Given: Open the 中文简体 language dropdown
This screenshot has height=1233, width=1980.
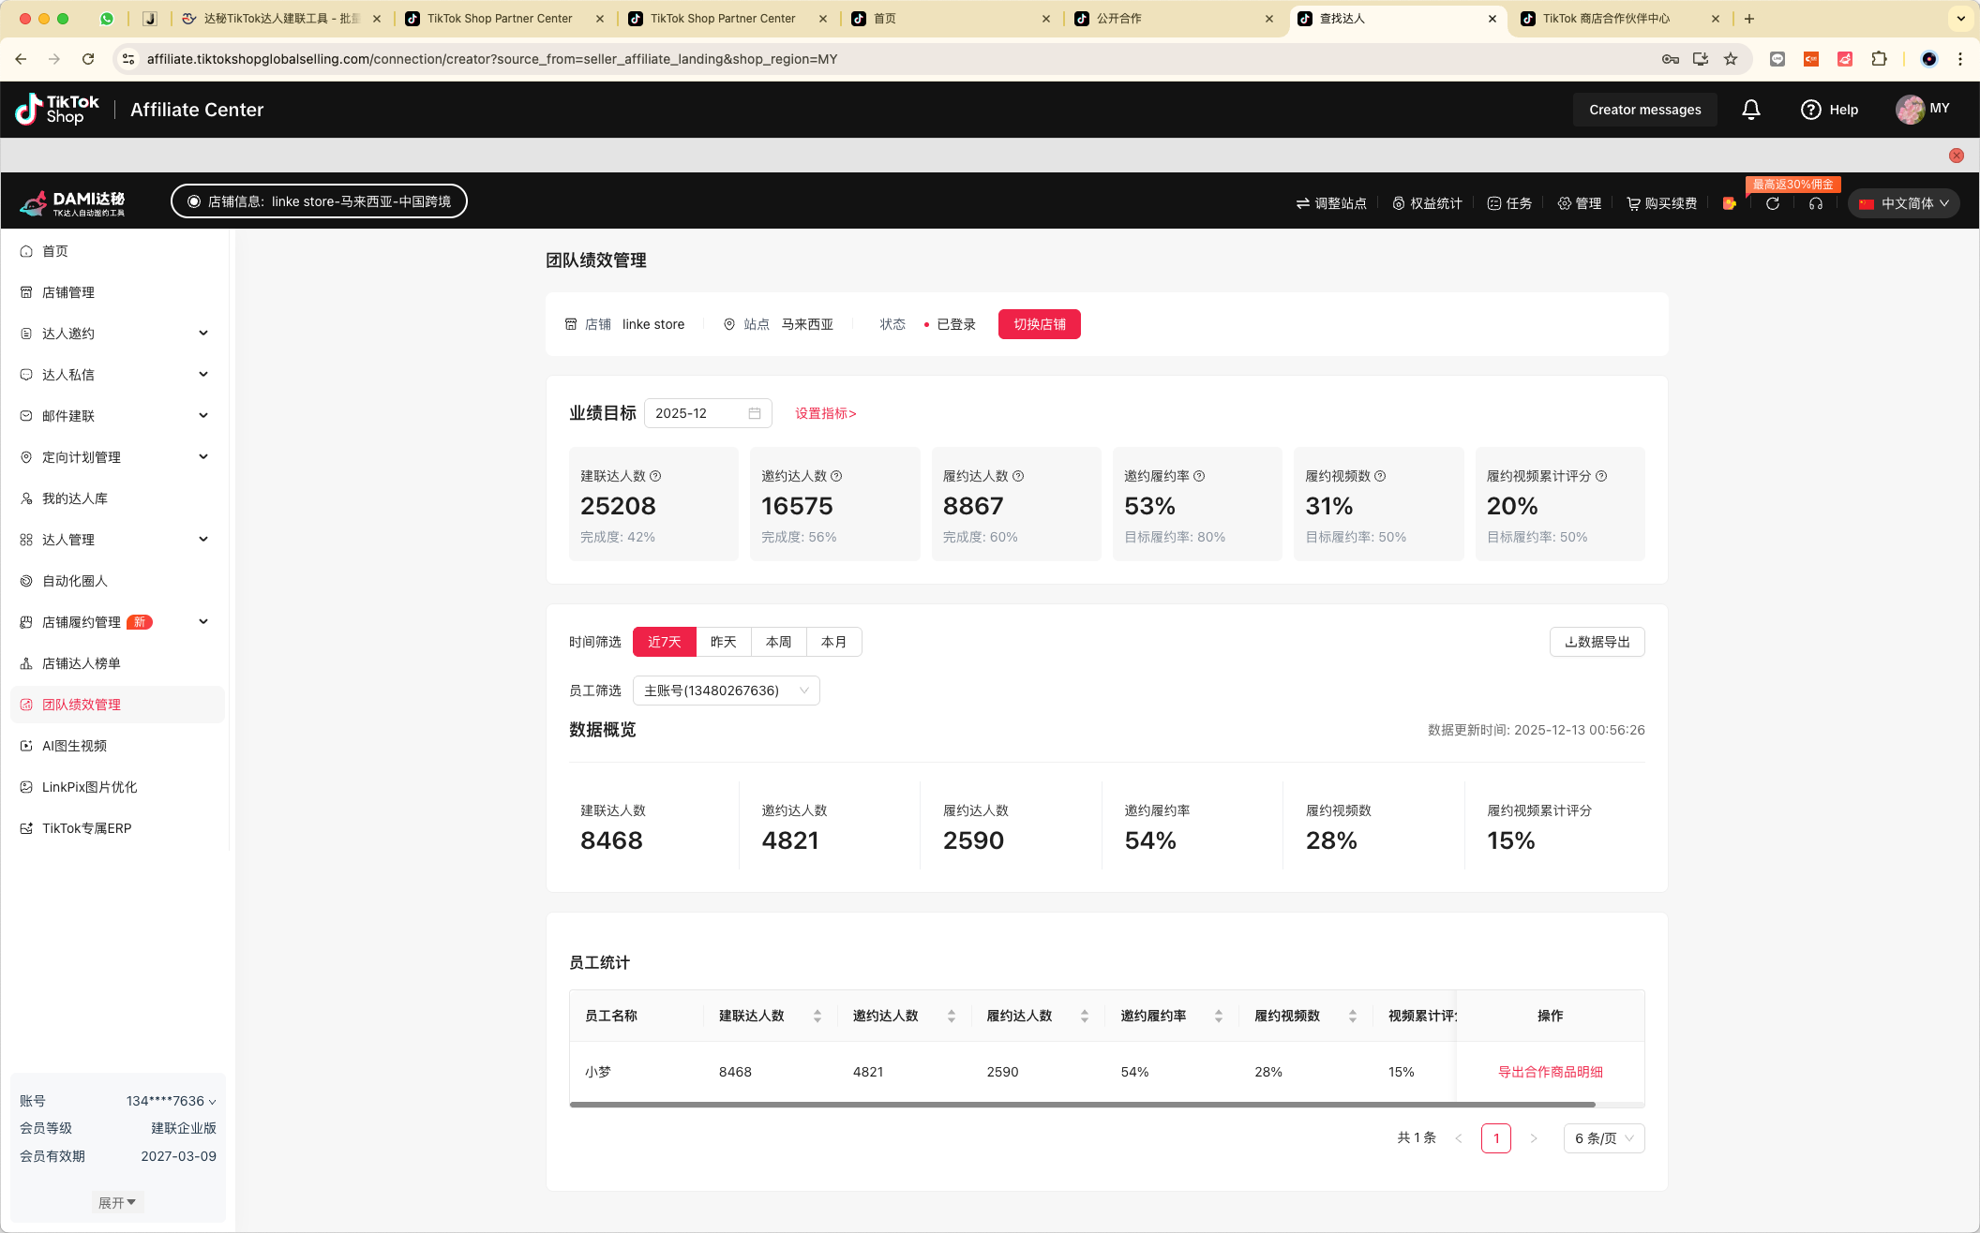Looking at the screenshot, I should [1904, 203].
